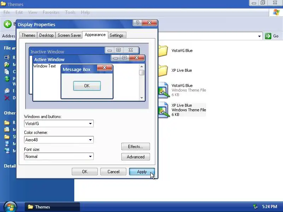The height and width of the screenshot is (212, 283).
Task: Click the My Computer icon under Other Places
Action: click(x=7, y=144)
